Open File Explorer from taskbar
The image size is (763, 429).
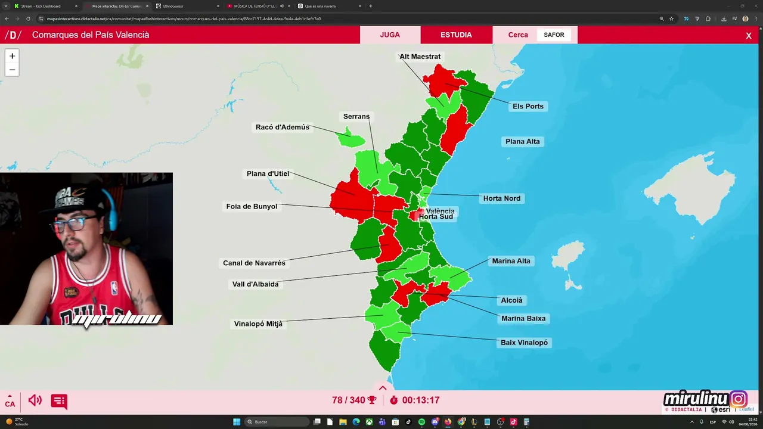(343, 422)
